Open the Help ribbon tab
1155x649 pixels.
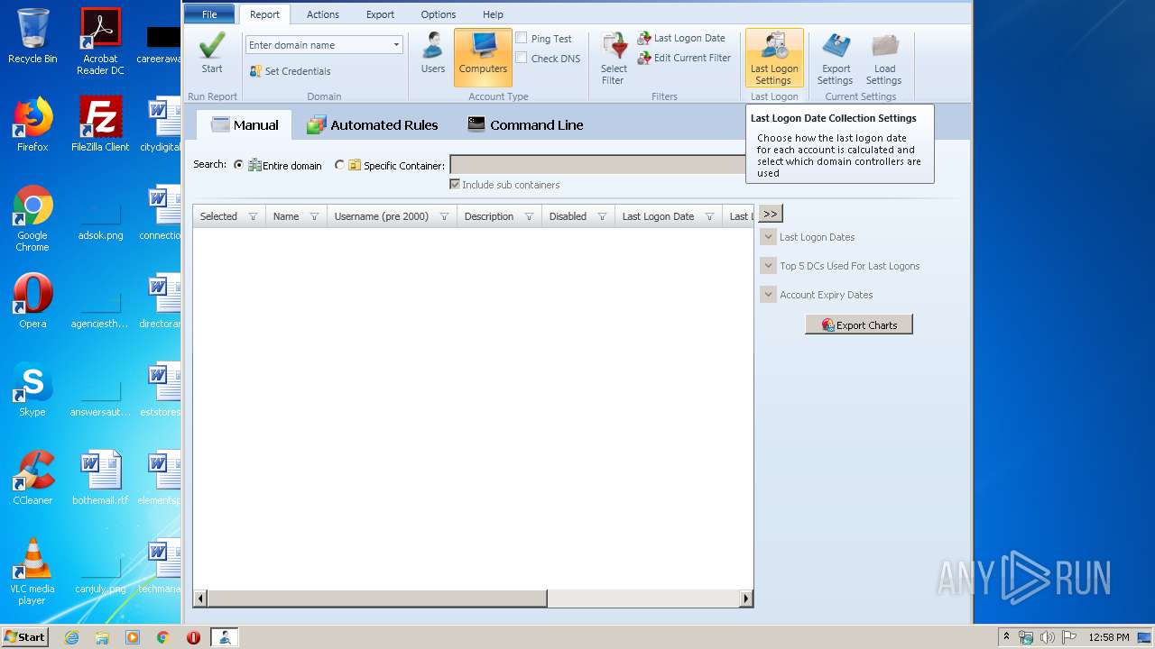click(x=493, y=14)
